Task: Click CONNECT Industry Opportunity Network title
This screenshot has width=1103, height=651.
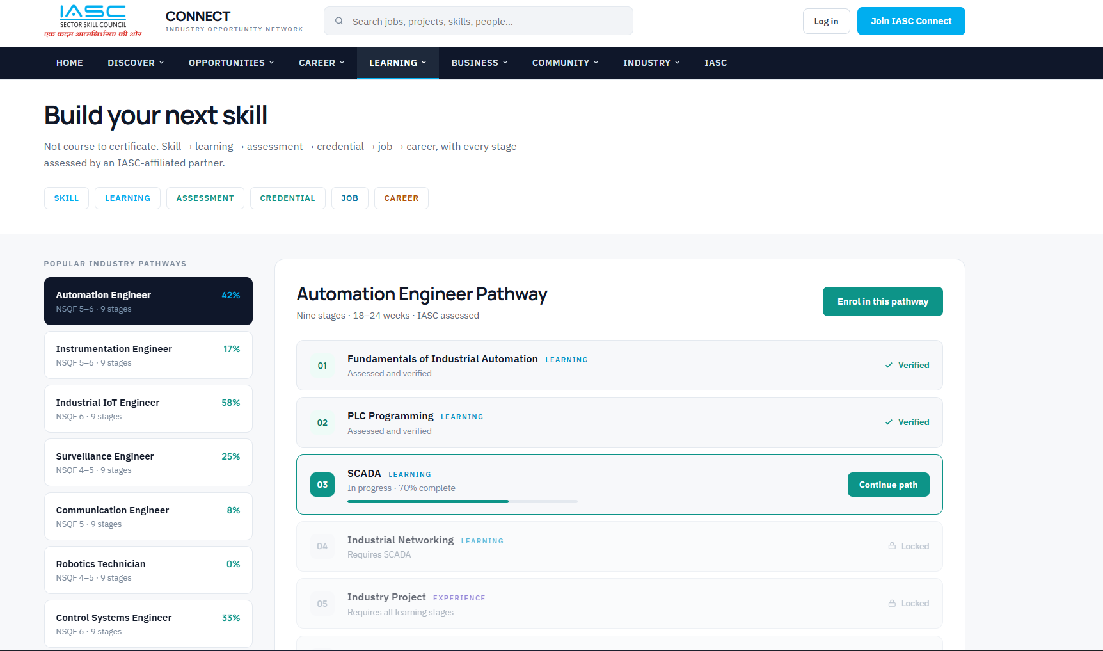Action: (234, 21)
